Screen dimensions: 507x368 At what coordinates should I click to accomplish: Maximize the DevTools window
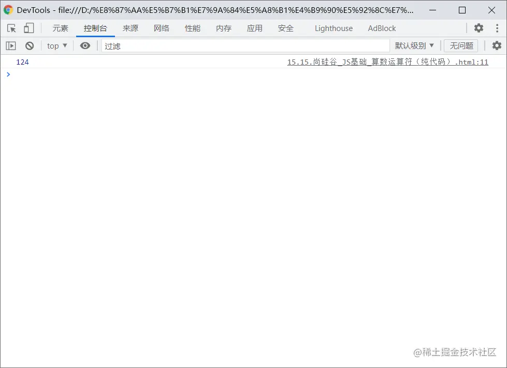[x=462, y=10]
